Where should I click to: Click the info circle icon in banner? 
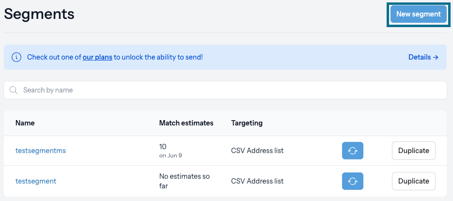click(16, 57)
